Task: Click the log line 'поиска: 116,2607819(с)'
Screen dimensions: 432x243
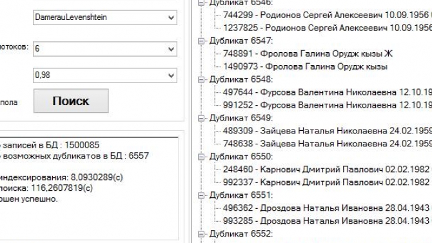Action: click(x=46, y=188)
